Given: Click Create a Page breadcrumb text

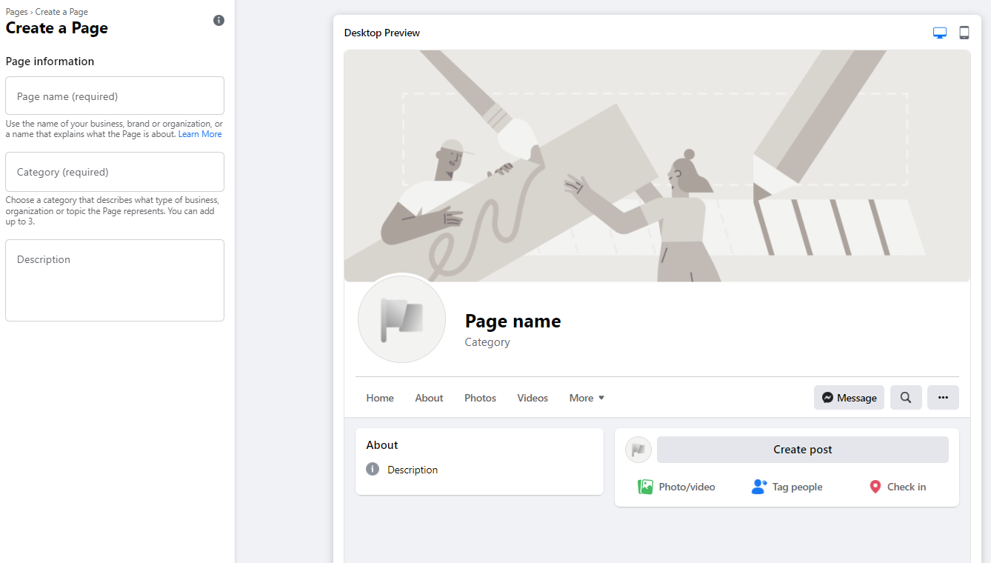Looking at the screenshot, I should click(x=61, y=12).
